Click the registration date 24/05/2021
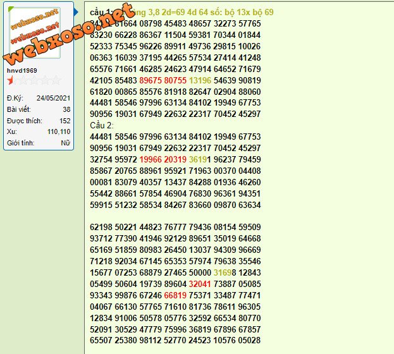 click(x=53, y=98)
